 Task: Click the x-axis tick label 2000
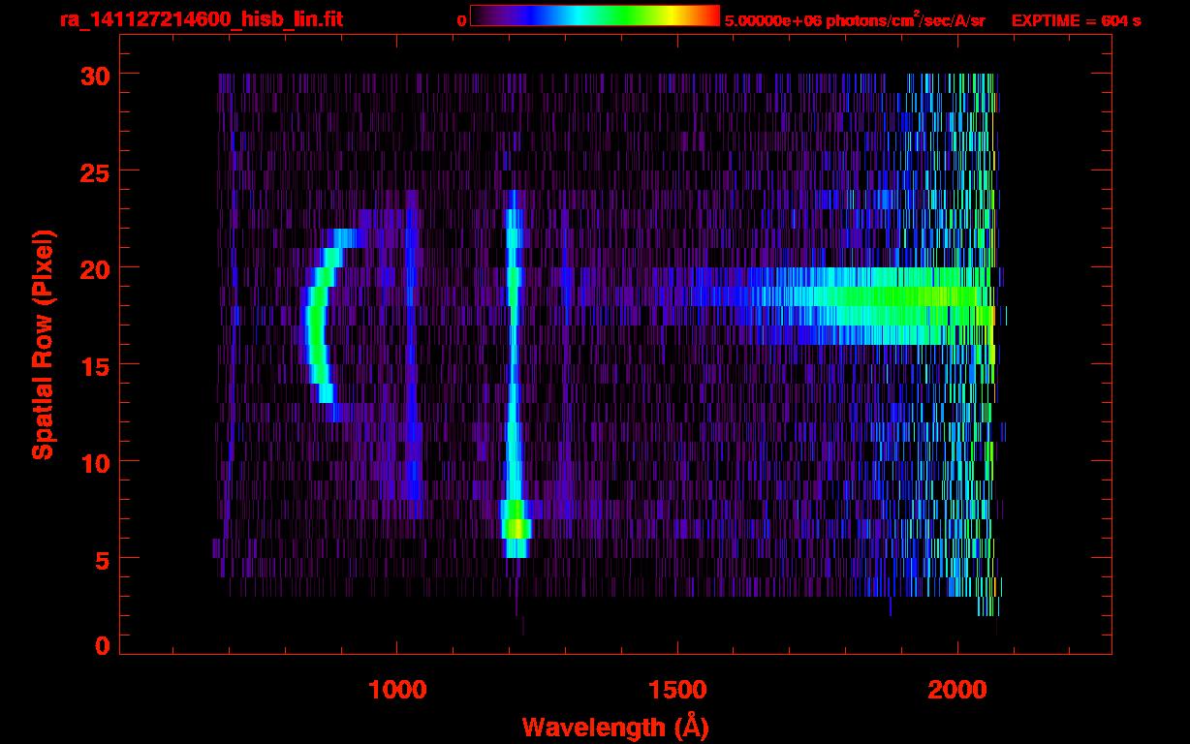pos(957,689)
